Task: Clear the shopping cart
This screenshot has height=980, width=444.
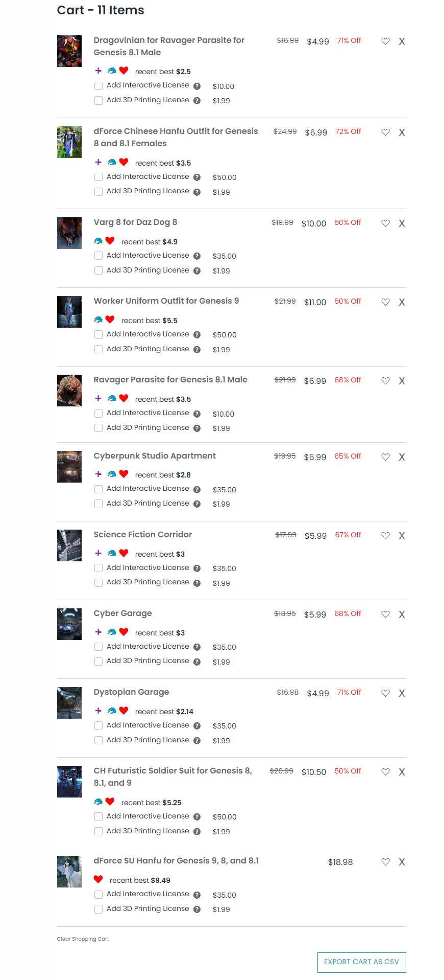Action: (83, 939)
